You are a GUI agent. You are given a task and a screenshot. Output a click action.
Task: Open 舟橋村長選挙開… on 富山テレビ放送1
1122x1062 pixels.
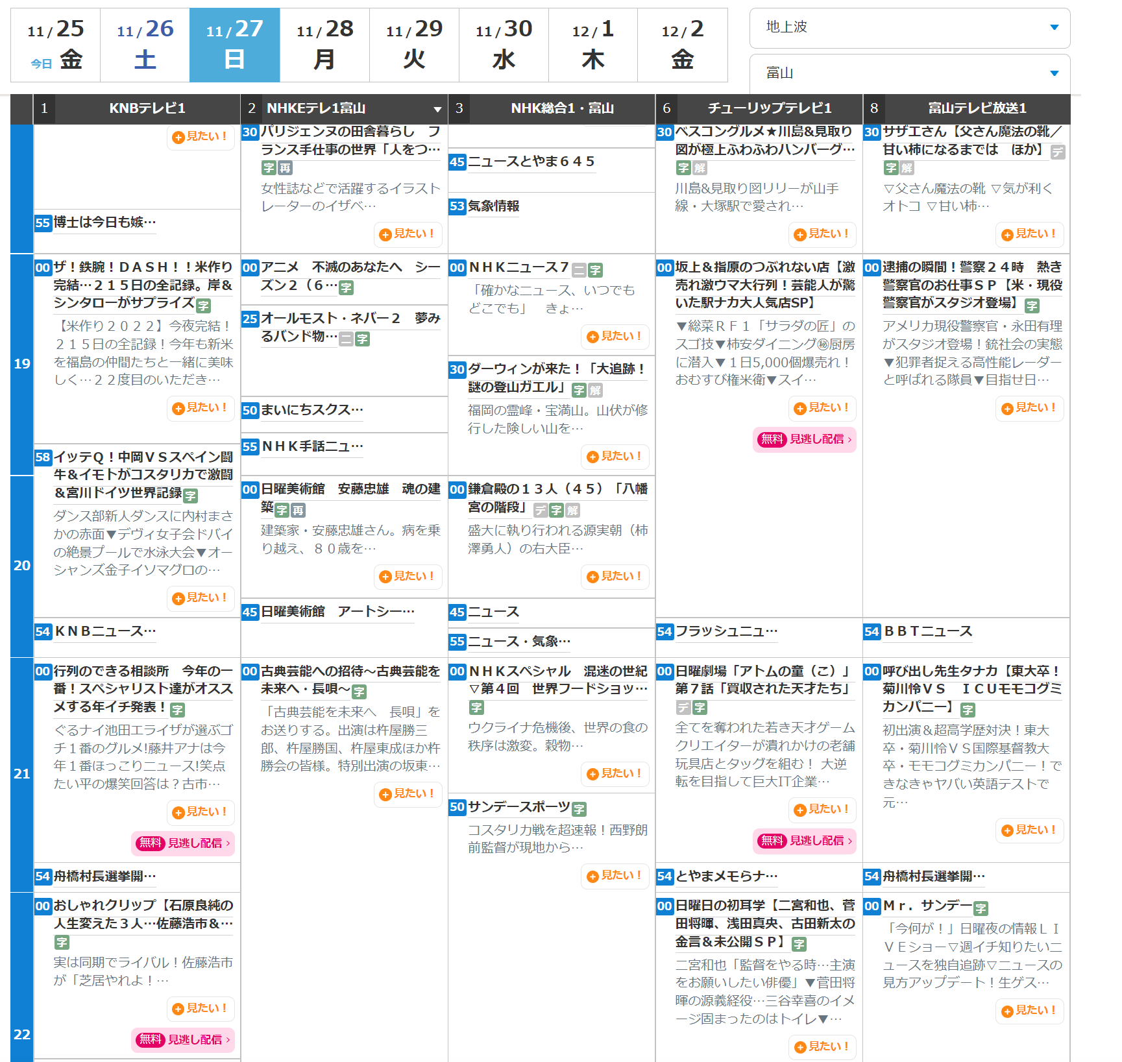point(934,876)
